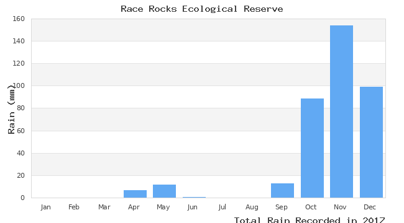Click the '160' y-axis value

coord(19,19)
